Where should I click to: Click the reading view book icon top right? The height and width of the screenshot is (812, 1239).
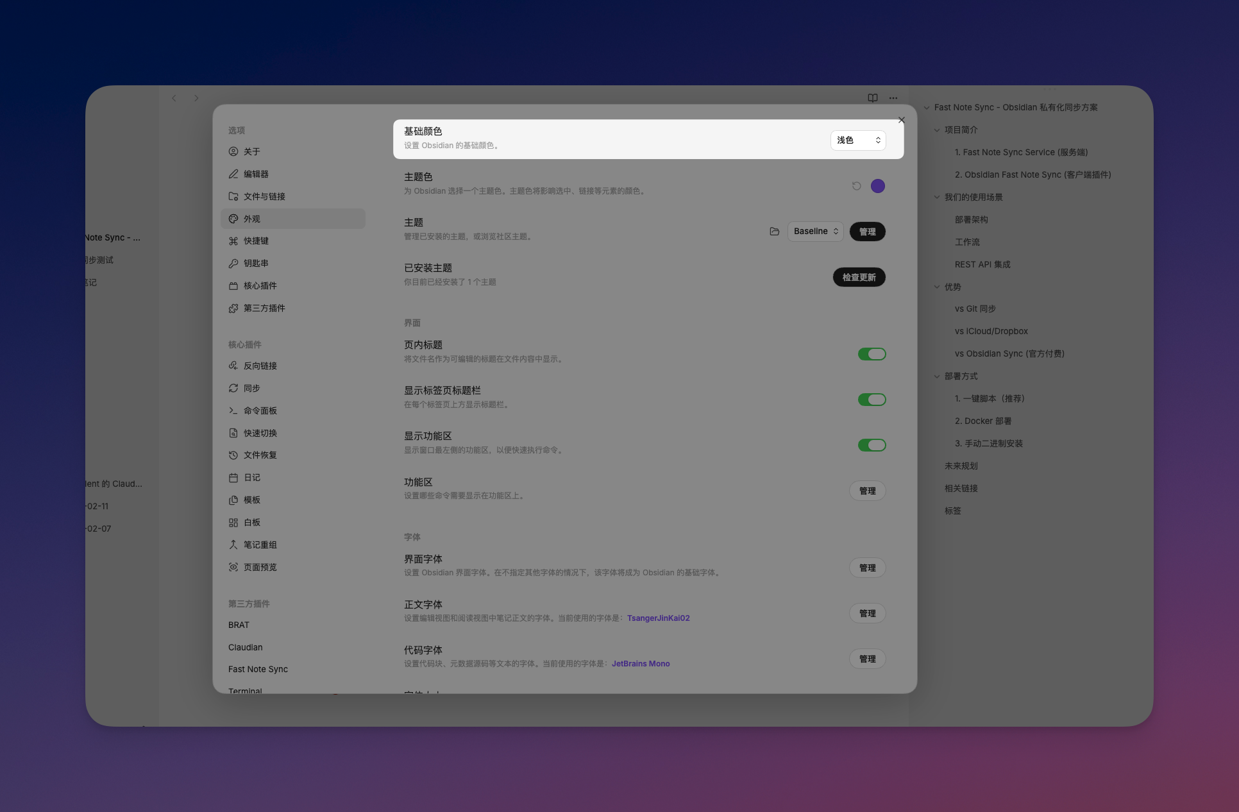click(x=872, y=98)
